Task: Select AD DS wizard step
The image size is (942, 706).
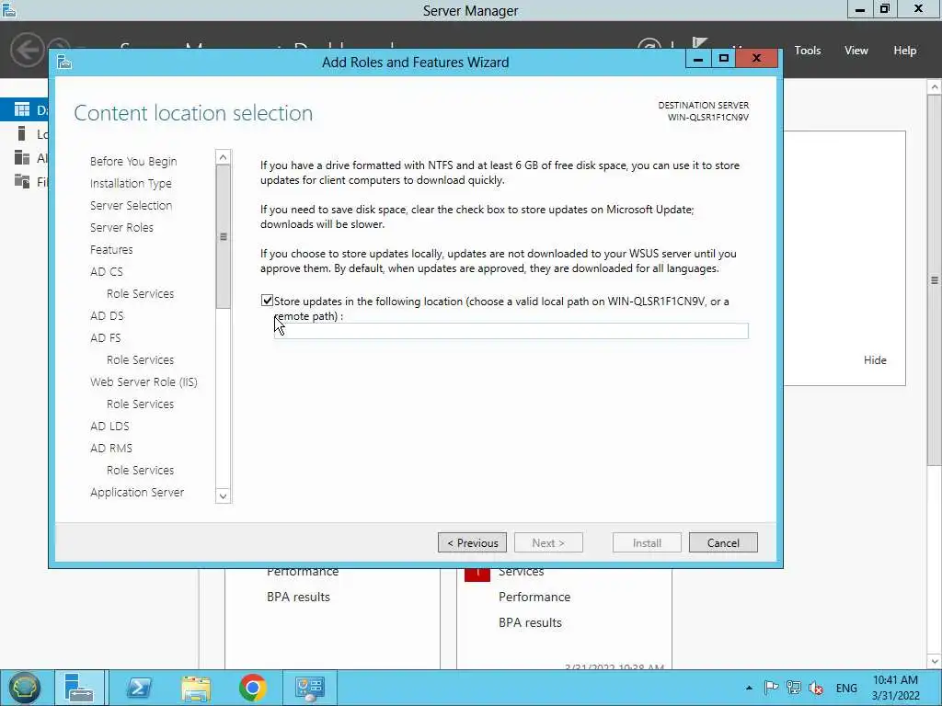Action: [107, 316]
